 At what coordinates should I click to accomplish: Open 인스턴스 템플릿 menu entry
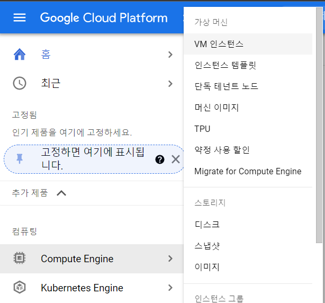[x=248, y=65]
